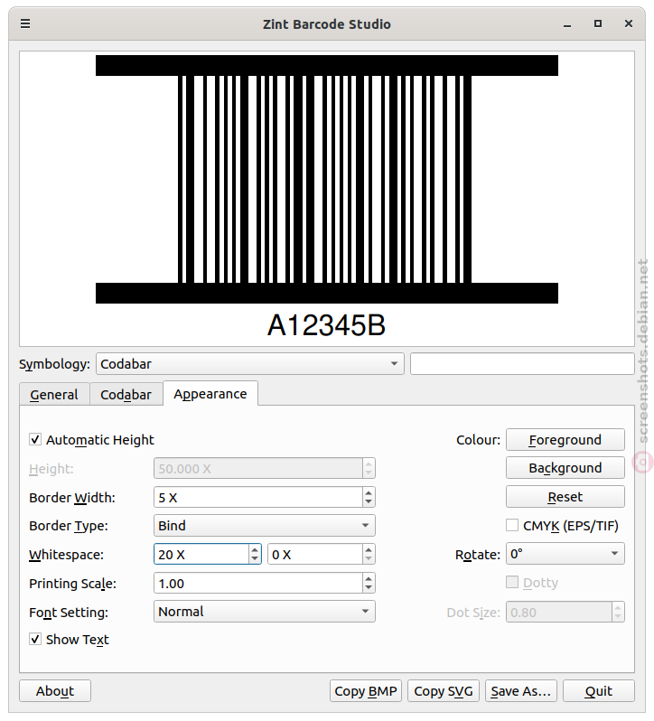Click the Printing Scale field showing 1.00
Image resolution: width=654 pixels, height=721 pixels.
pos(258,583)
